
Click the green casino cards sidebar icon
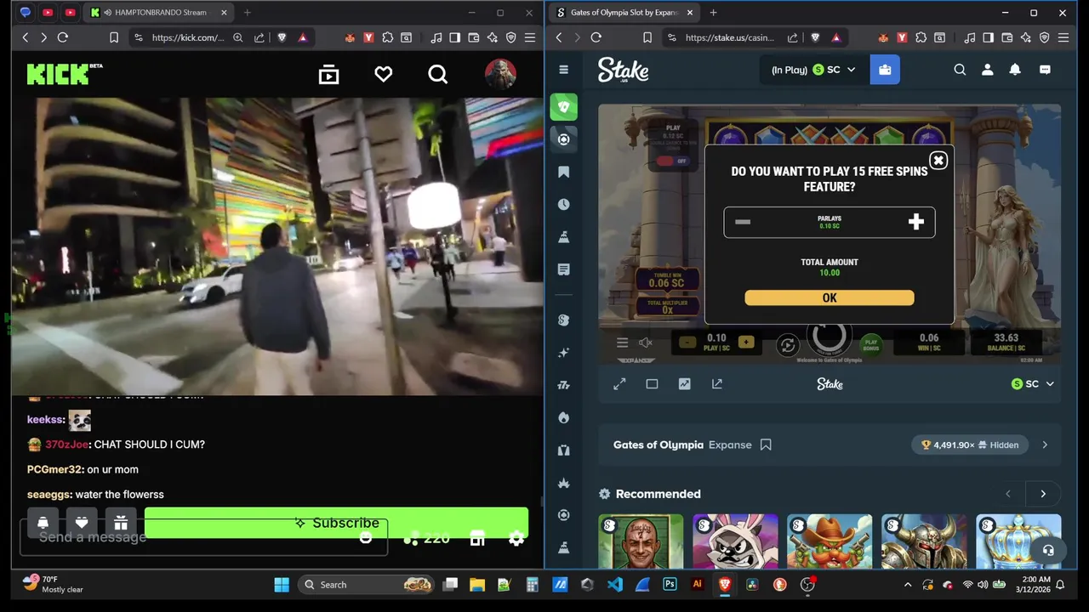(x=563, y=107)
